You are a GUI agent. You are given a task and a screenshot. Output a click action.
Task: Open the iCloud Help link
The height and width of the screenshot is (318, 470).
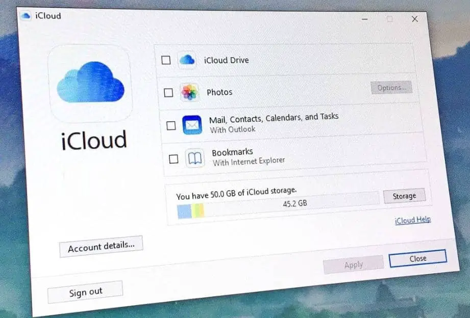(413, 220)
